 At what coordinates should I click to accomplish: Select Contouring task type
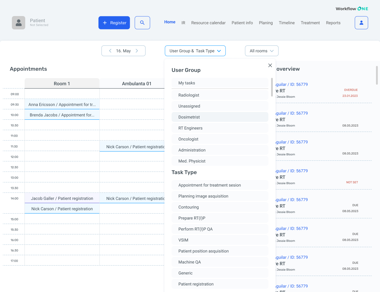220,207
